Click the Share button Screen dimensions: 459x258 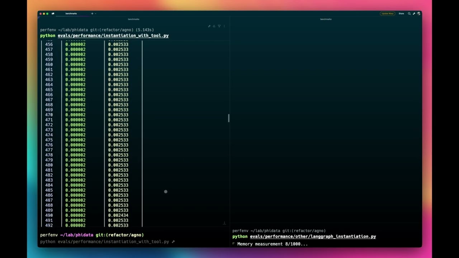point(401,14)
